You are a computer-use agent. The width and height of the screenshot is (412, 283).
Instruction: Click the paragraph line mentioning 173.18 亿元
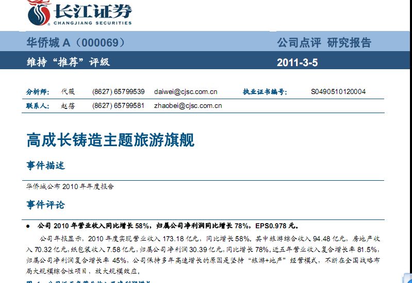(x=210, y=239)
